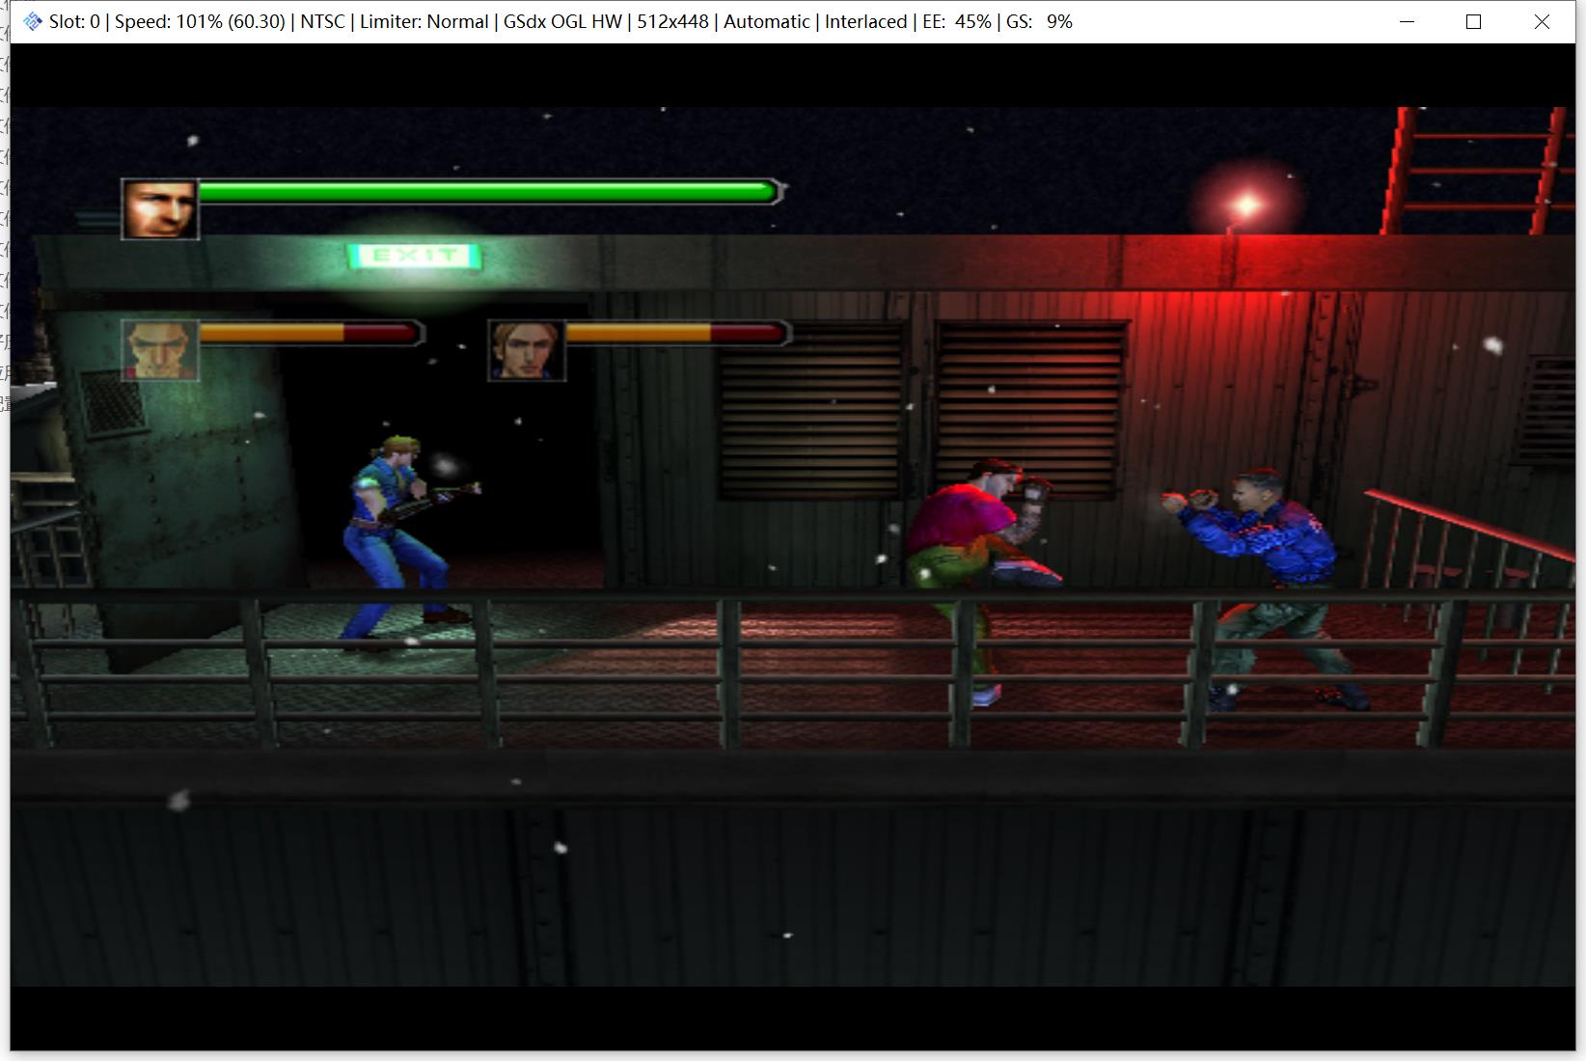Click the player's portrait beside the green bar
This screenshot has width=1586, height=1061.
160,208
